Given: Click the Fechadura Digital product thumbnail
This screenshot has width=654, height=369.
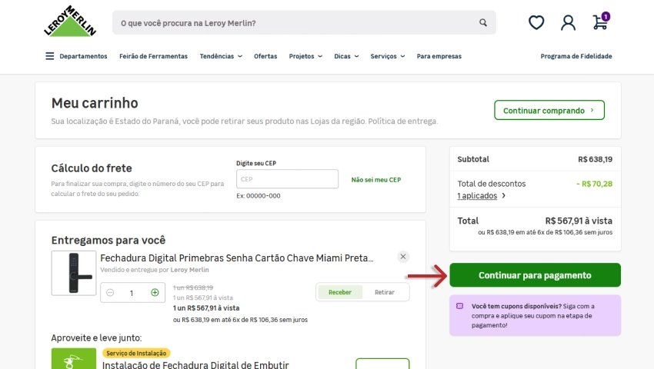Looking at the screenshot, I should click(74, 273).
